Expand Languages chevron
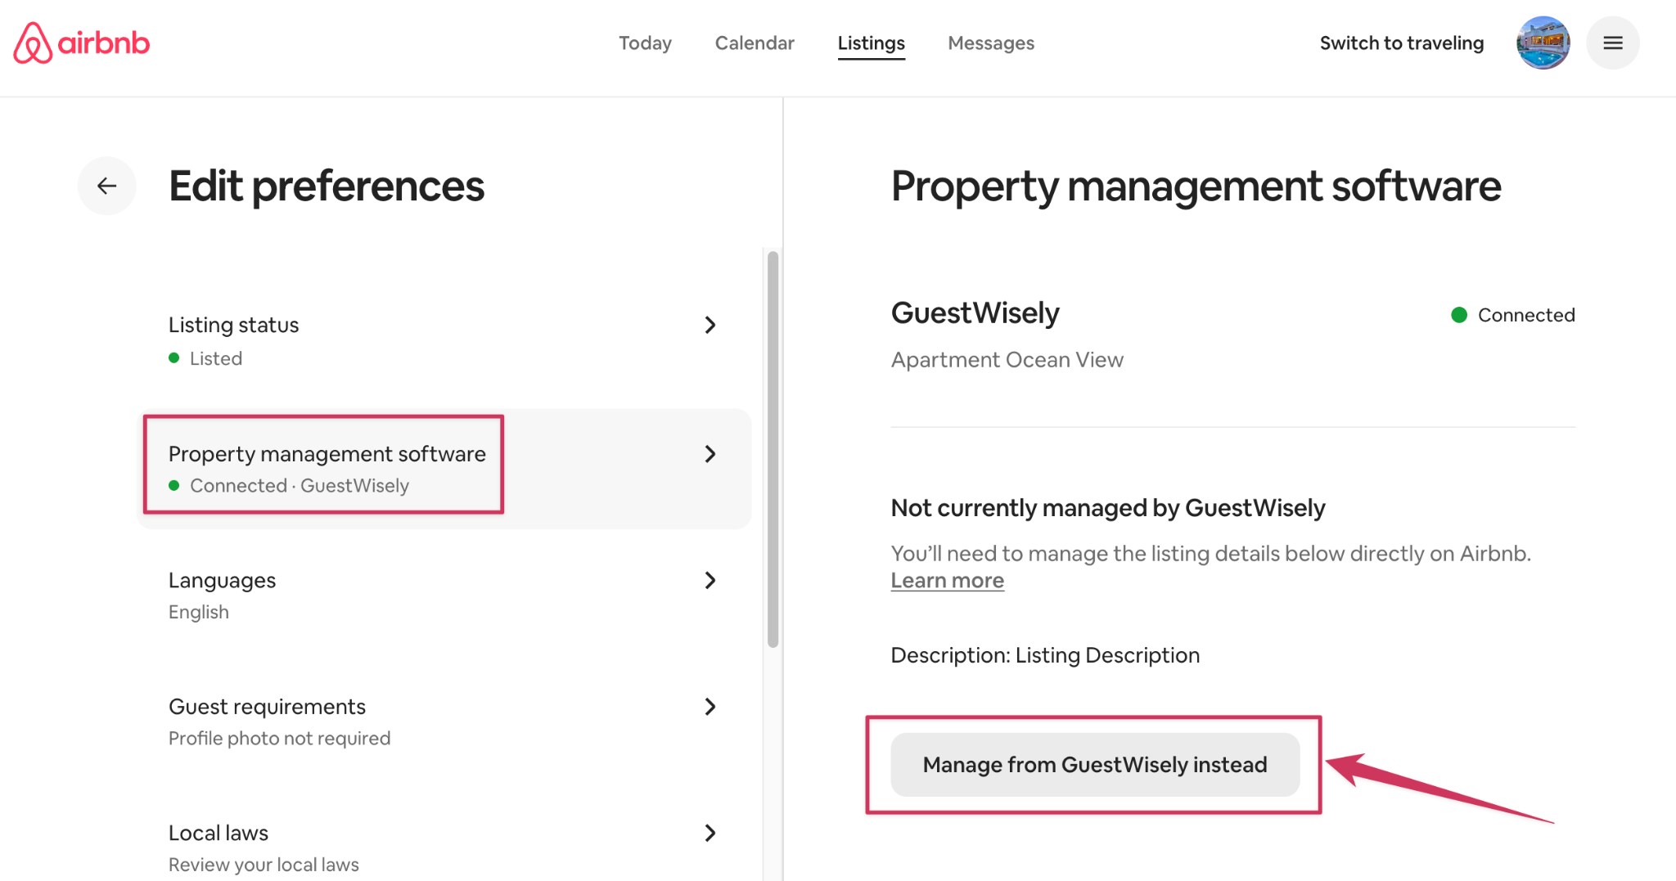Image resolution: width=1676 pixels, height=881 pixels. coord(710,580)
